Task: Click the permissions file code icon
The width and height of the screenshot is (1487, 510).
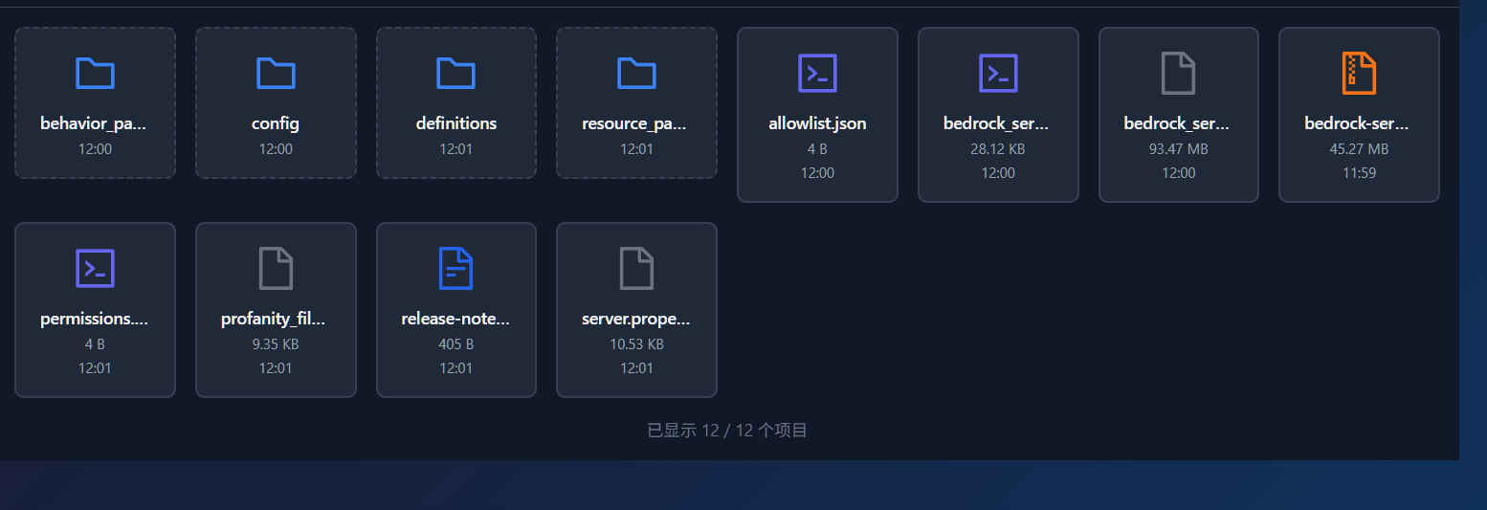Action: pos(95,269)
